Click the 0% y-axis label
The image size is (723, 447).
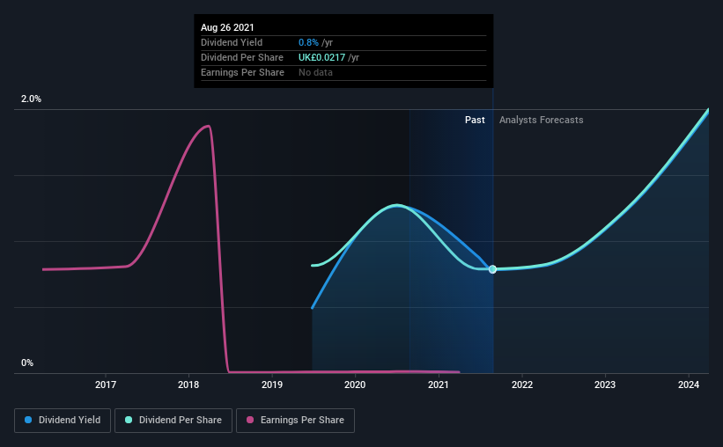[27, 363]
